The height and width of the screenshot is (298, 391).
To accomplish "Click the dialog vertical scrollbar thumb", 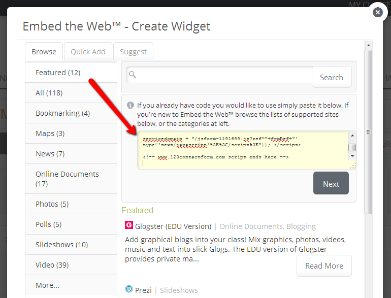I will coord(368,131).
